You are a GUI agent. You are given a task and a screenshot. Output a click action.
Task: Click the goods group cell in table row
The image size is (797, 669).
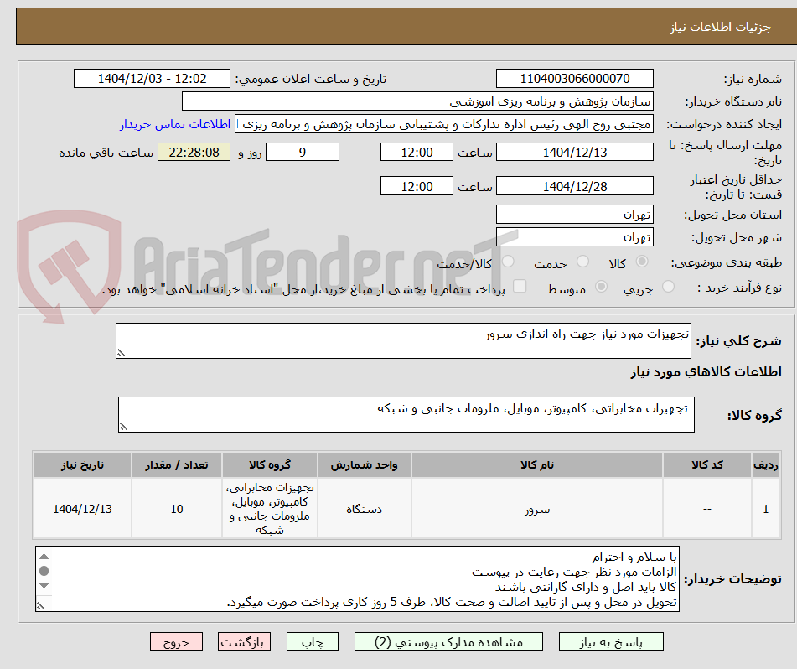click(270, 509)
